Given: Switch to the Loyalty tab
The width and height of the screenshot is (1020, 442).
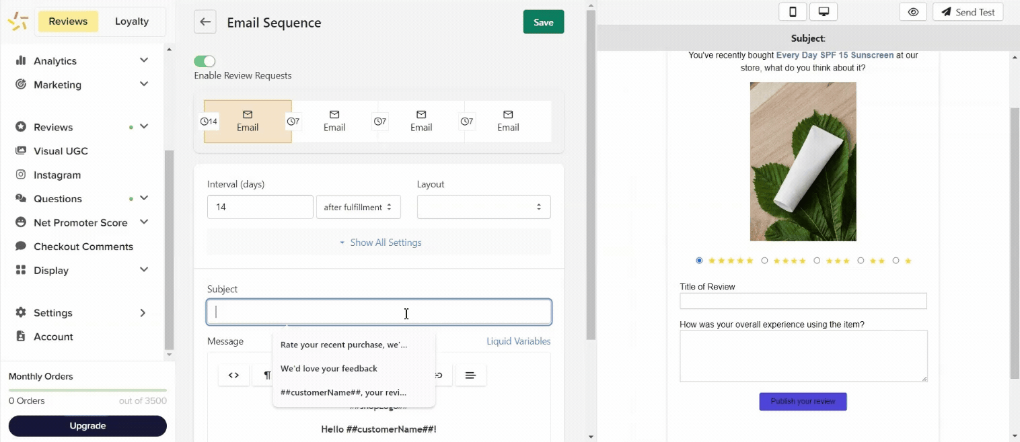Looking at the screenshot, I should [x=131, y=21].
